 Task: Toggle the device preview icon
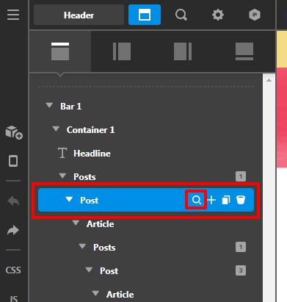(13, 161)
